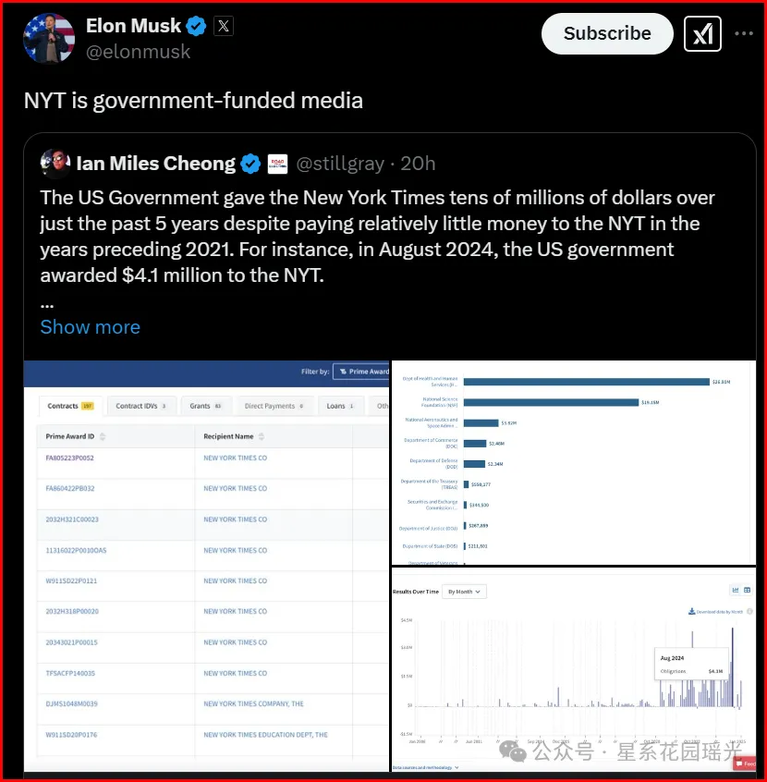The image size is (767, 782).
Task: Click the X affiliation badge by Elon Musk
Action: click(224, 26)
